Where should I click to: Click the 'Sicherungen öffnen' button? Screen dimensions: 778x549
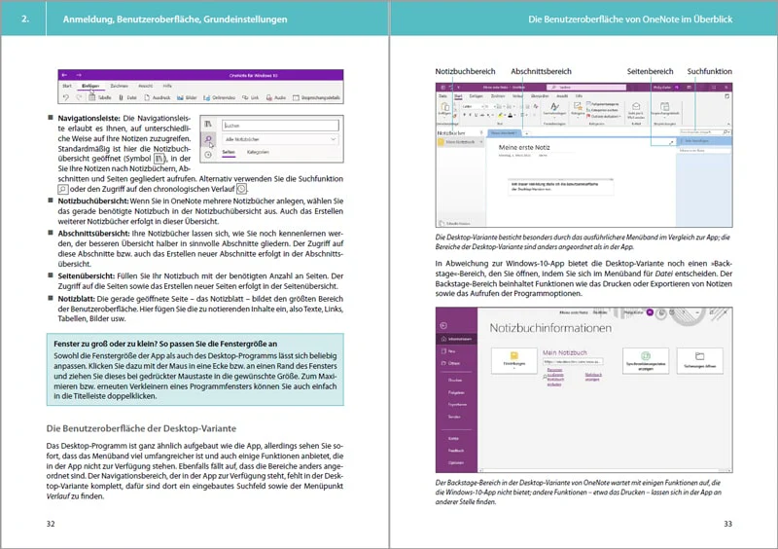coord(699,360)
